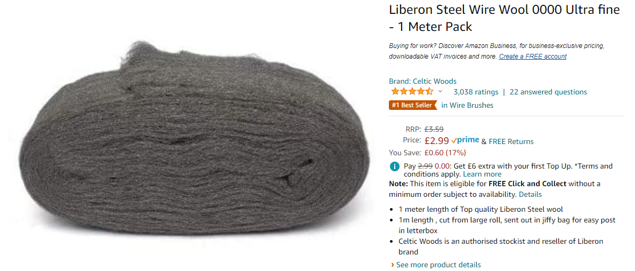Screen dimensions: 635x271
Task: Click the Prime logo next to the price
Action: click(x=465, y=140)
